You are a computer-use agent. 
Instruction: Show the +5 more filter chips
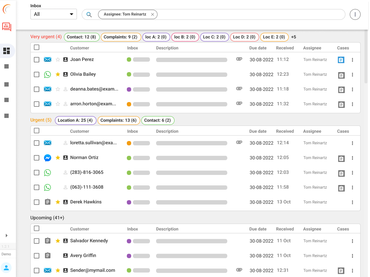pos(293,37)
